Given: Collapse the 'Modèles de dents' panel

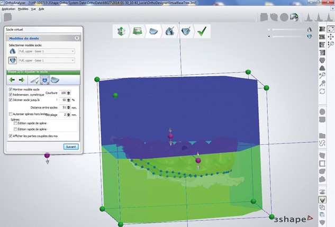Looking at the screenshot, I should point(77,38).
